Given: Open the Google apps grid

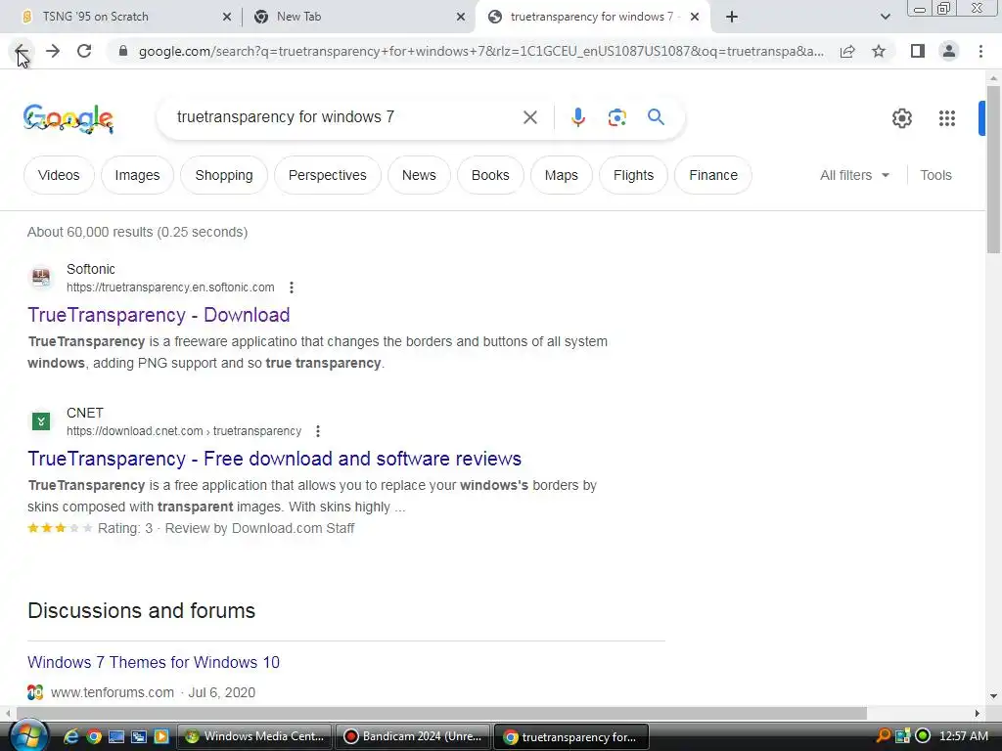Looking at the screenshot, I should 947,118.
